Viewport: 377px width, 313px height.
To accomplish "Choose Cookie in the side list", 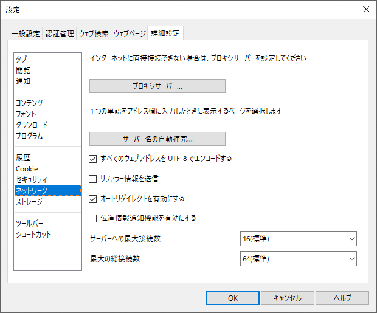I will (x=27, y=169).
